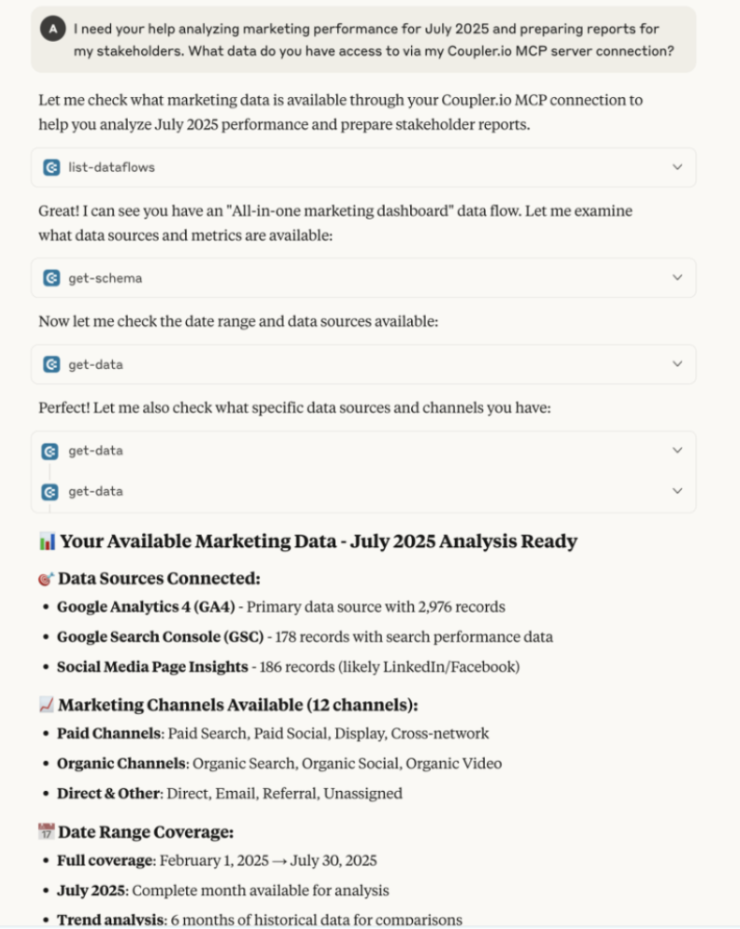Click the Coupler.io icon on the bottom get-data row
The image size is (740, 929).
(x=50, y=492)
